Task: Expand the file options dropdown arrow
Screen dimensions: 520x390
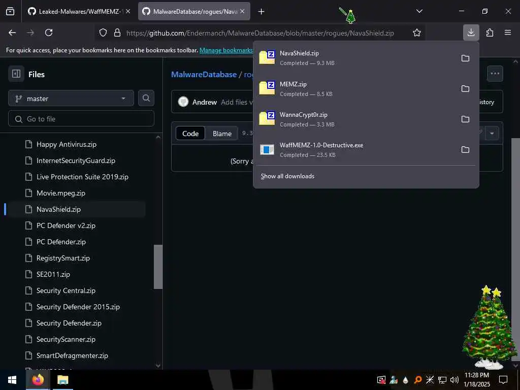Action: click(x=492, y=134)
